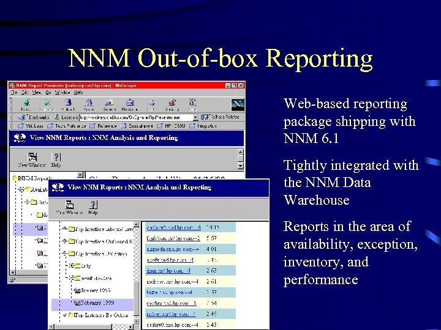Select the January 1999 report in tree
Viewport: 441px width, 330px height.
pos(92,290)
